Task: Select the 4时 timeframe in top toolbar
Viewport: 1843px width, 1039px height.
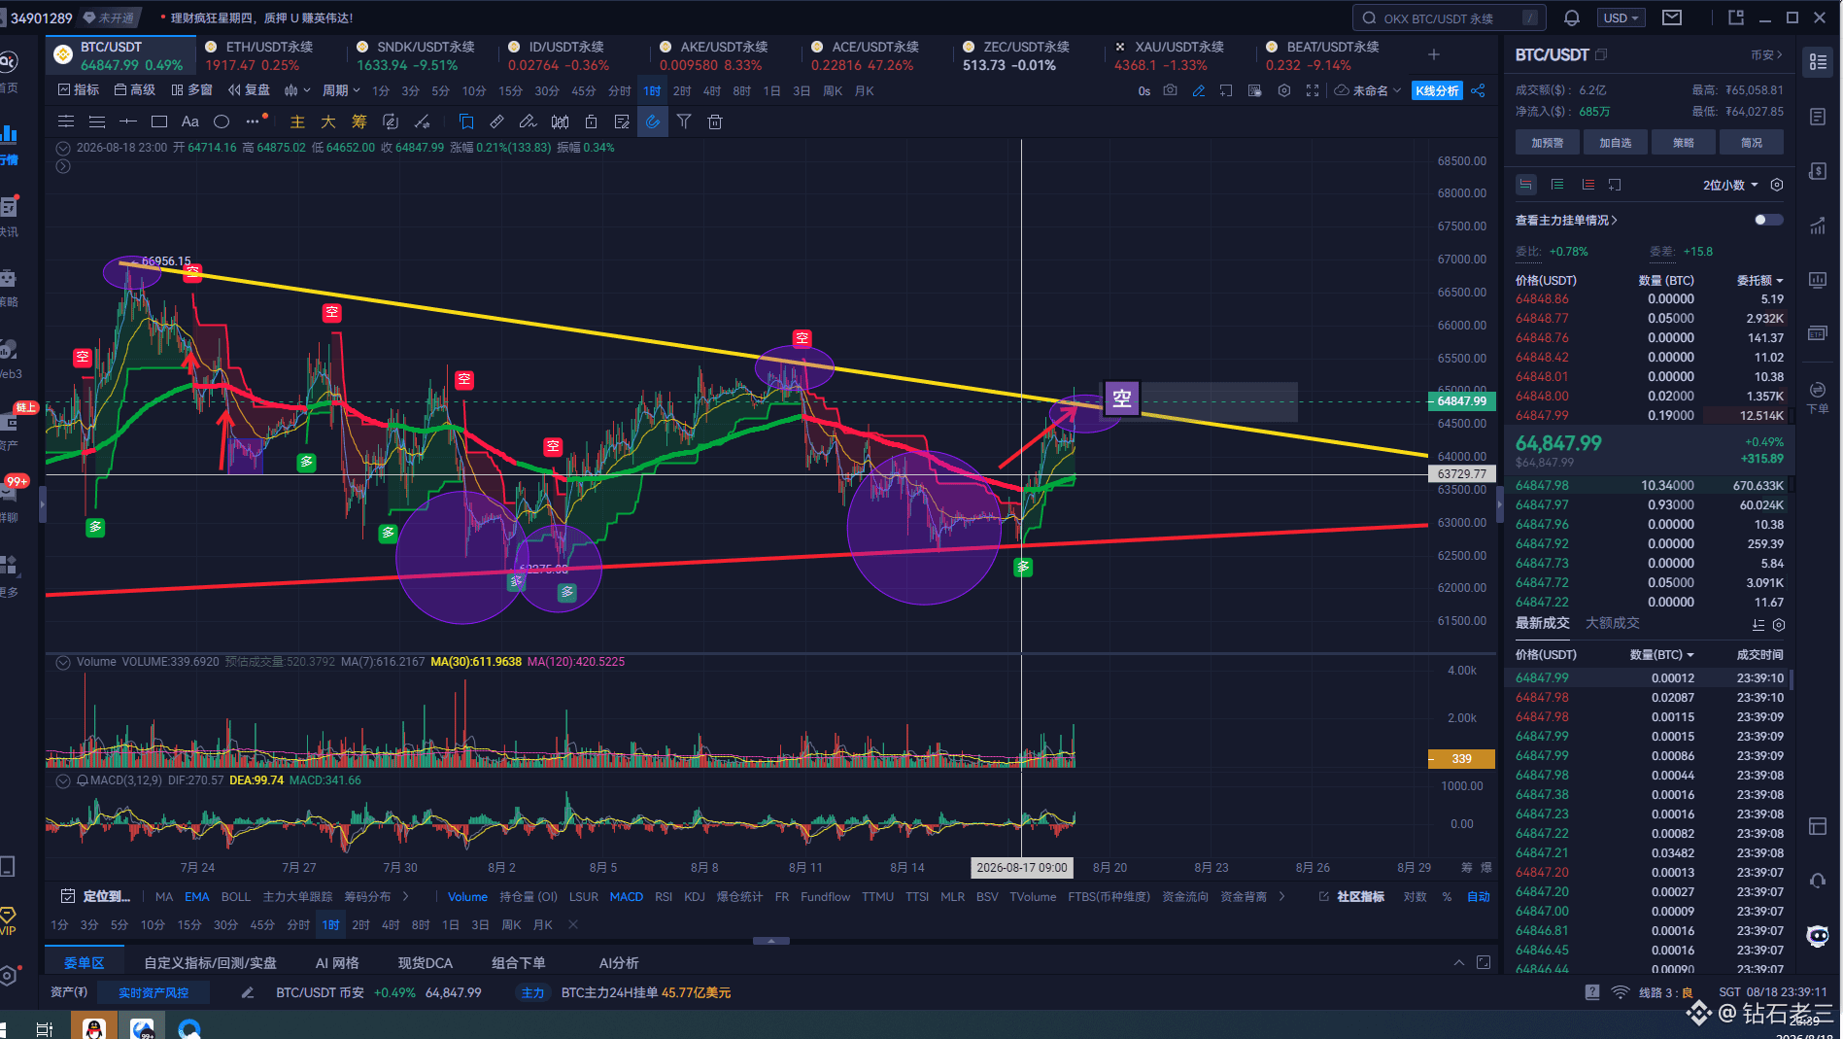Action: 711,90
